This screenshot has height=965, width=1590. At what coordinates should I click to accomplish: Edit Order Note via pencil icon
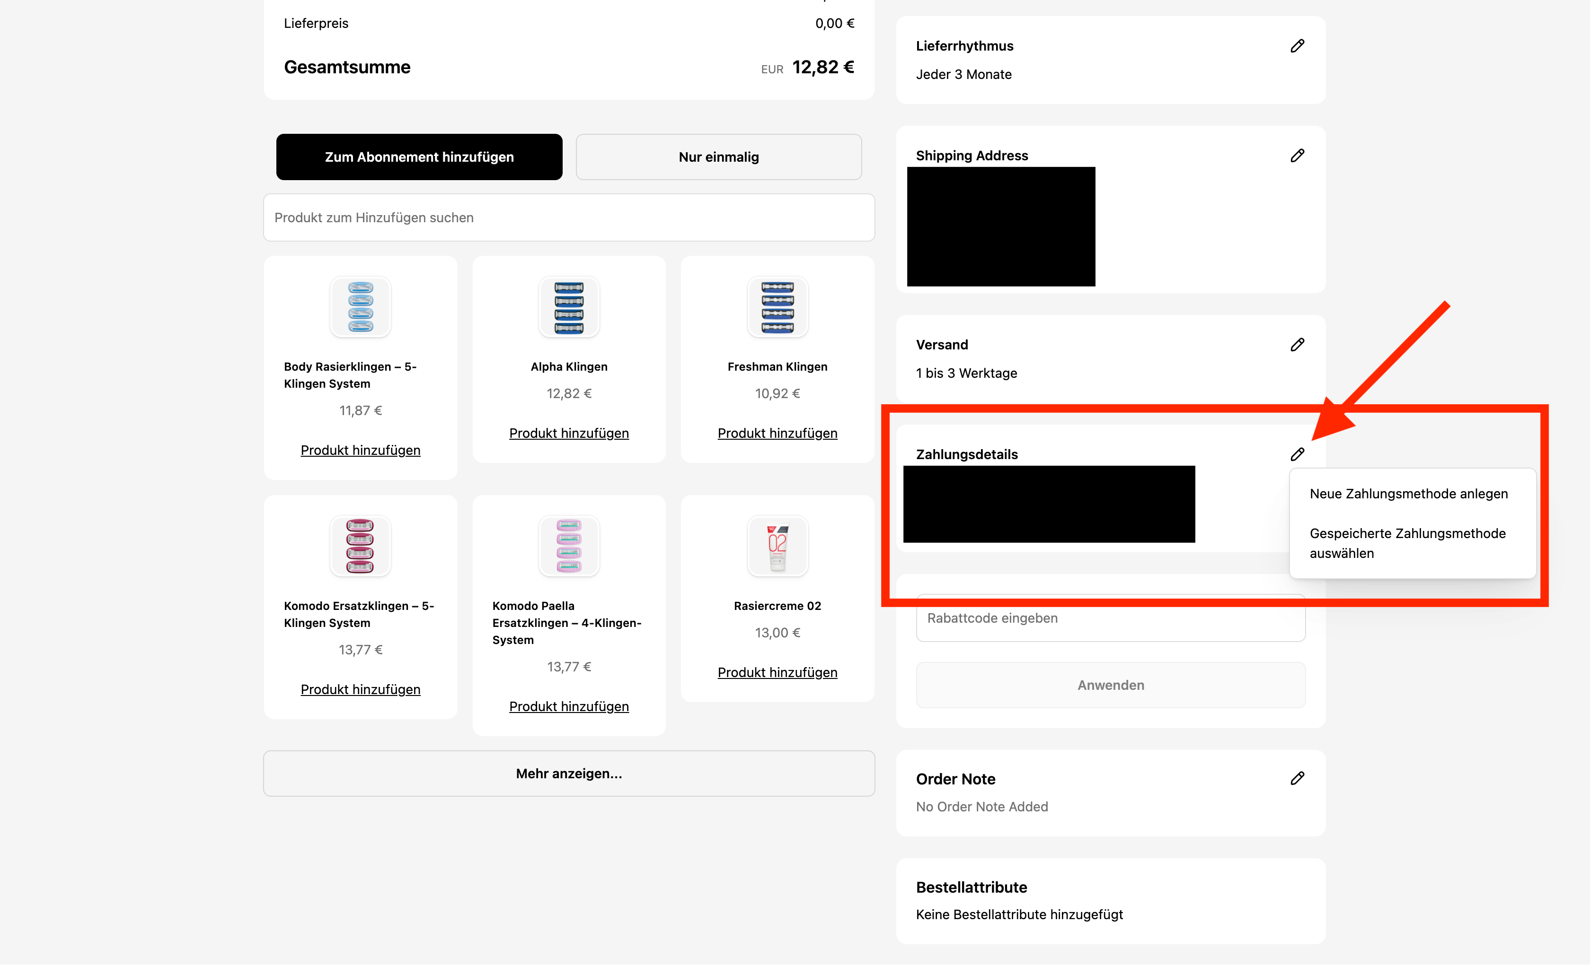[x=1297, y=778]
